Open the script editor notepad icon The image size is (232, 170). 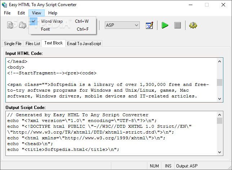149,25
